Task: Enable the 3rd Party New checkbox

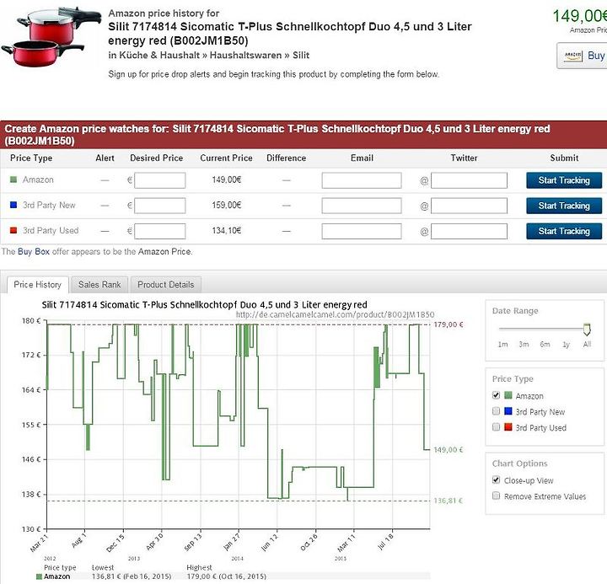Action: pyautogui.click(x=496, y=411)
